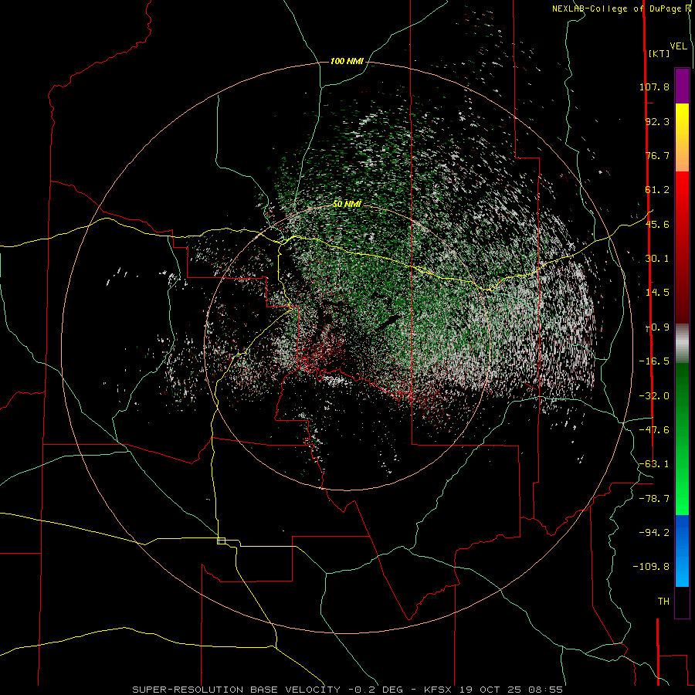Viewport: 695px width, 695px height.
Task: Select the 107.8 velocity scale value
Action: point(654,86)
